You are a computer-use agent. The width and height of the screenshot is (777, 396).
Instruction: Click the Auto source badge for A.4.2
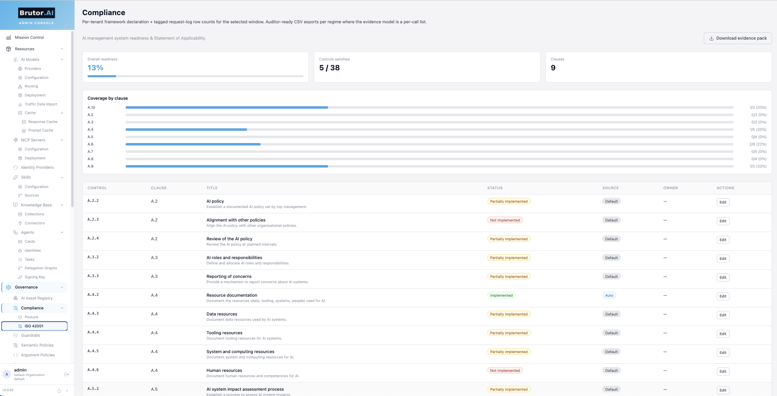pyautogui.click(x=609, y=295)
